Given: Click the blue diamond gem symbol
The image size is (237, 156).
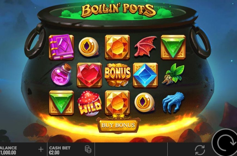Looking at the screenshot, I should (145, 75).
